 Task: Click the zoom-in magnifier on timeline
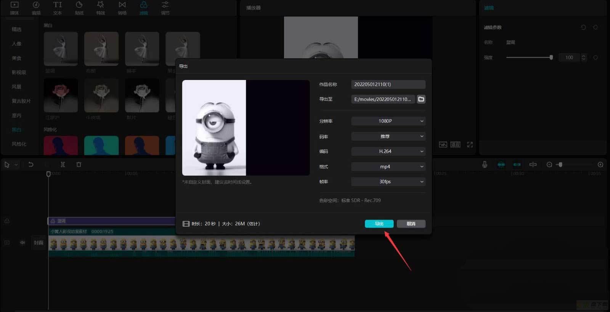coord(600,165)
